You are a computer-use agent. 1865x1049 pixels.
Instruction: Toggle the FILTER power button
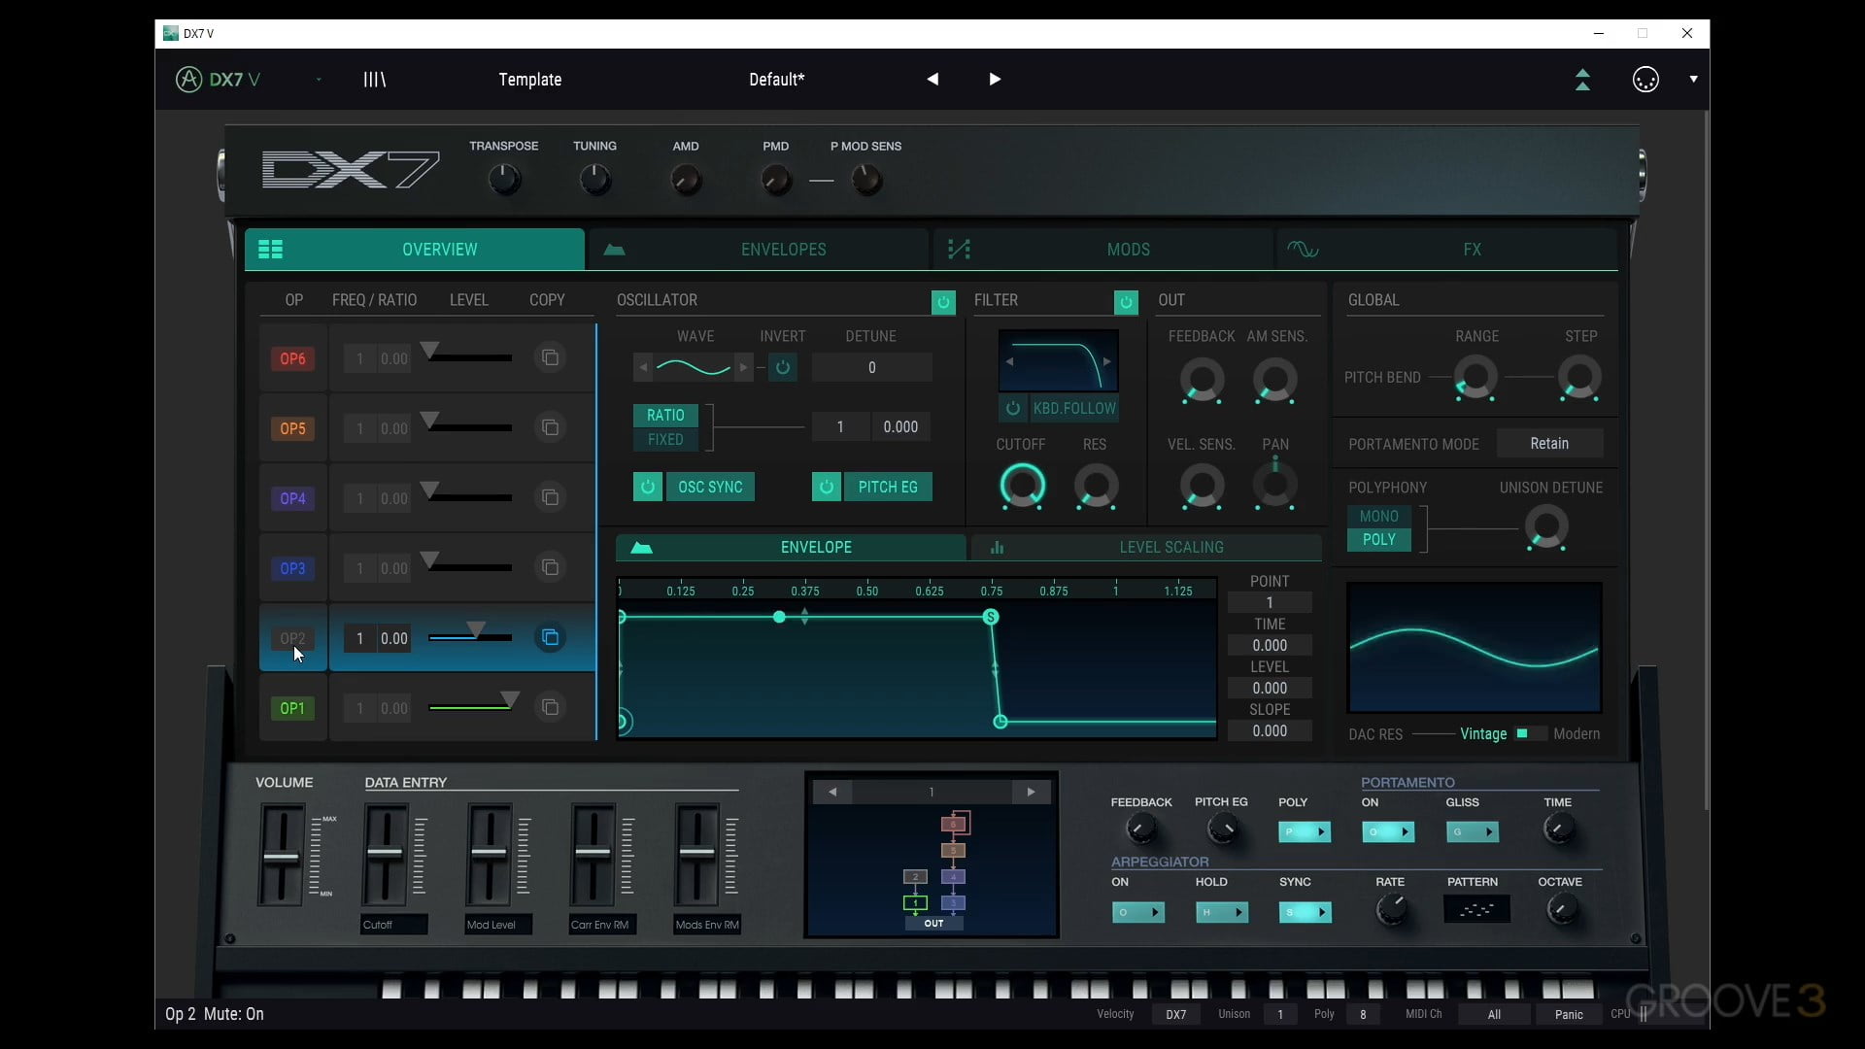pyautogui.click(x=1126, y=302)
